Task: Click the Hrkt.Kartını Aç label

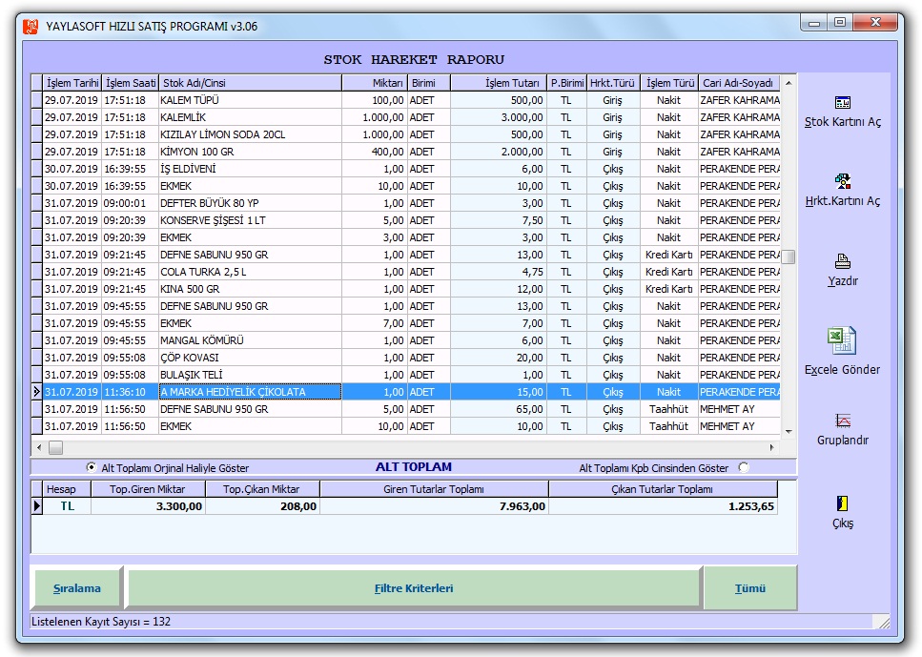Action: coord(843,200)
